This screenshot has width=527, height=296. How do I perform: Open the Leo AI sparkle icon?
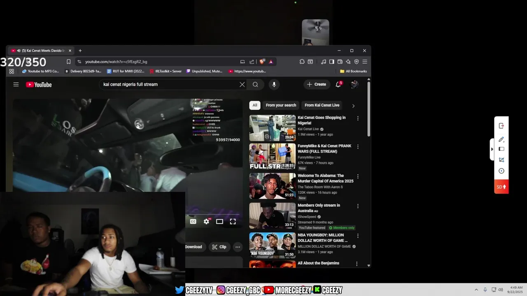[348, 62]
